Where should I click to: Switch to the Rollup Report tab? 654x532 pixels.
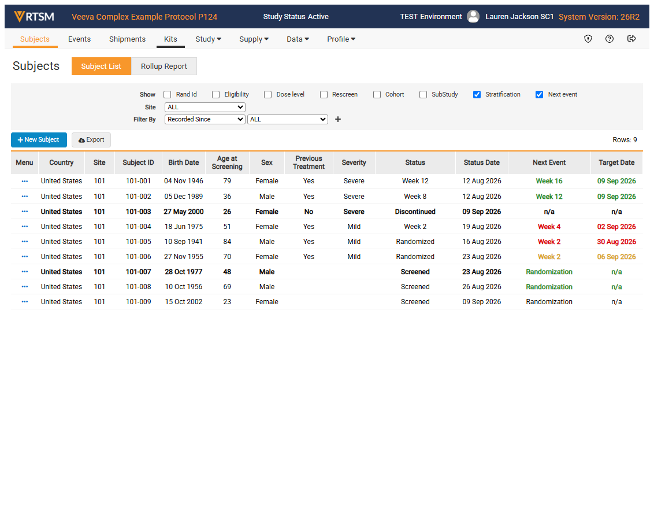coord(164,66)
